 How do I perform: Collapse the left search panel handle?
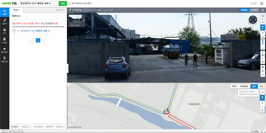67,68
